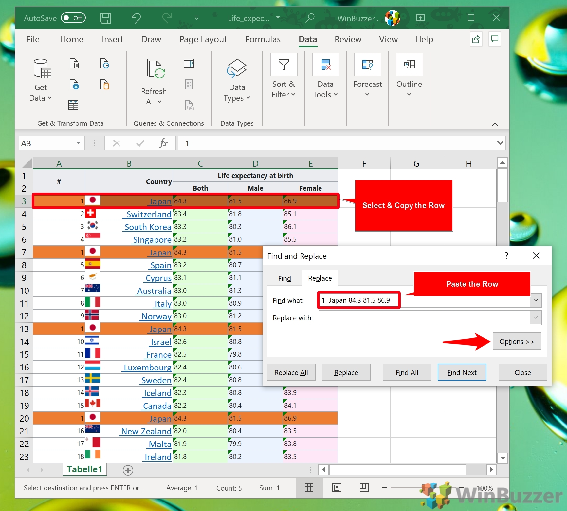The height and width of the screenshot is (511, 567).
Task: Click the Save icon in title bar
Action: point(105,18)
